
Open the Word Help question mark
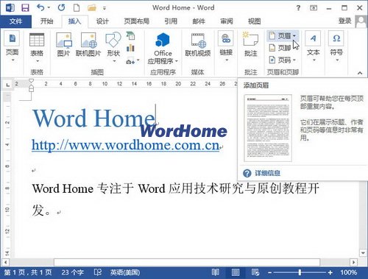298,8
